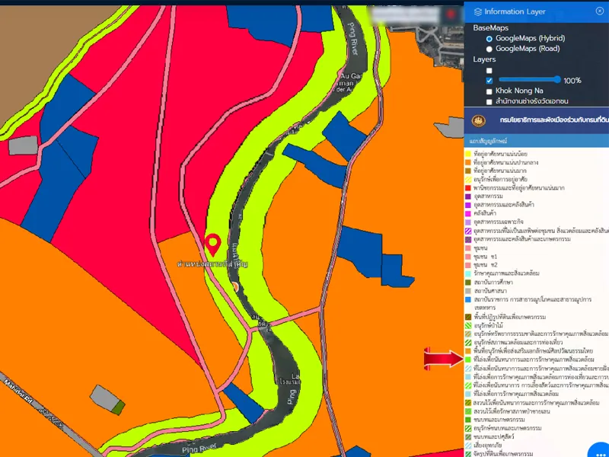Click the stacked layers icon in panel header

pos(477,11)
